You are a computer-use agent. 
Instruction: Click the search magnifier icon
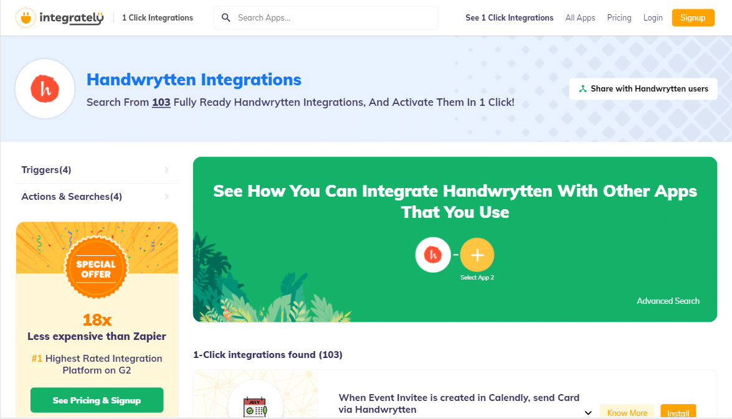226,18
